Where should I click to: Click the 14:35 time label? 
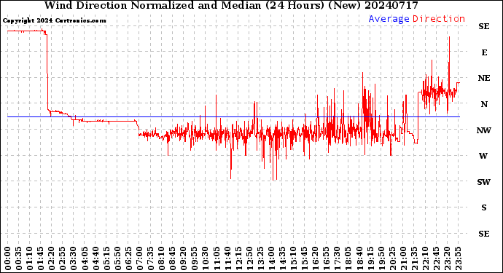282,259
